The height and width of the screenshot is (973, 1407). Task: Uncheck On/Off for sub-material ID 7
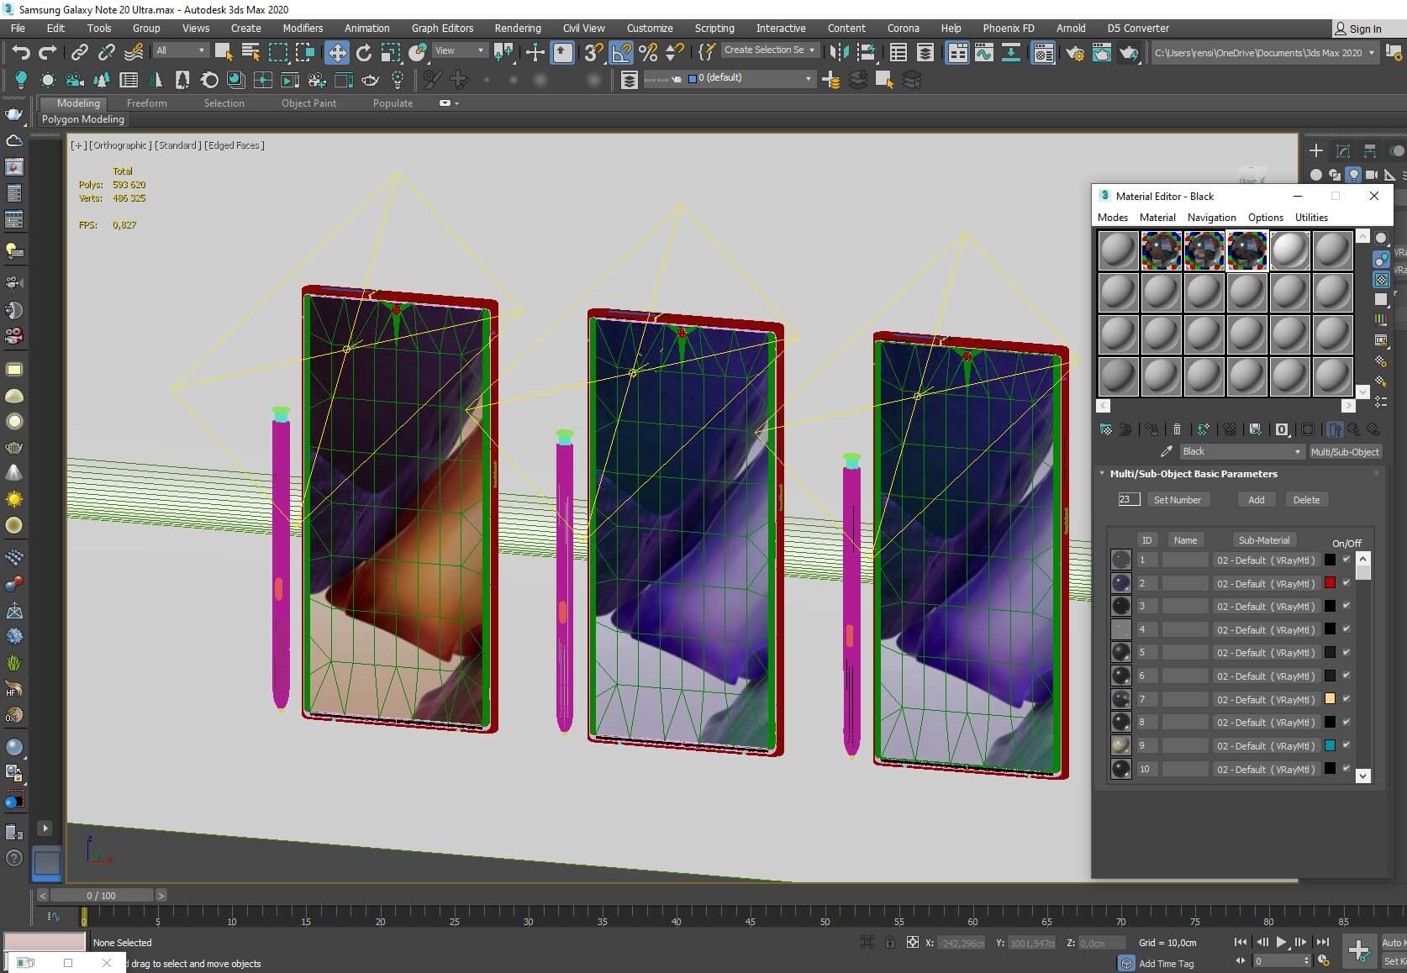pos(1346,698)
